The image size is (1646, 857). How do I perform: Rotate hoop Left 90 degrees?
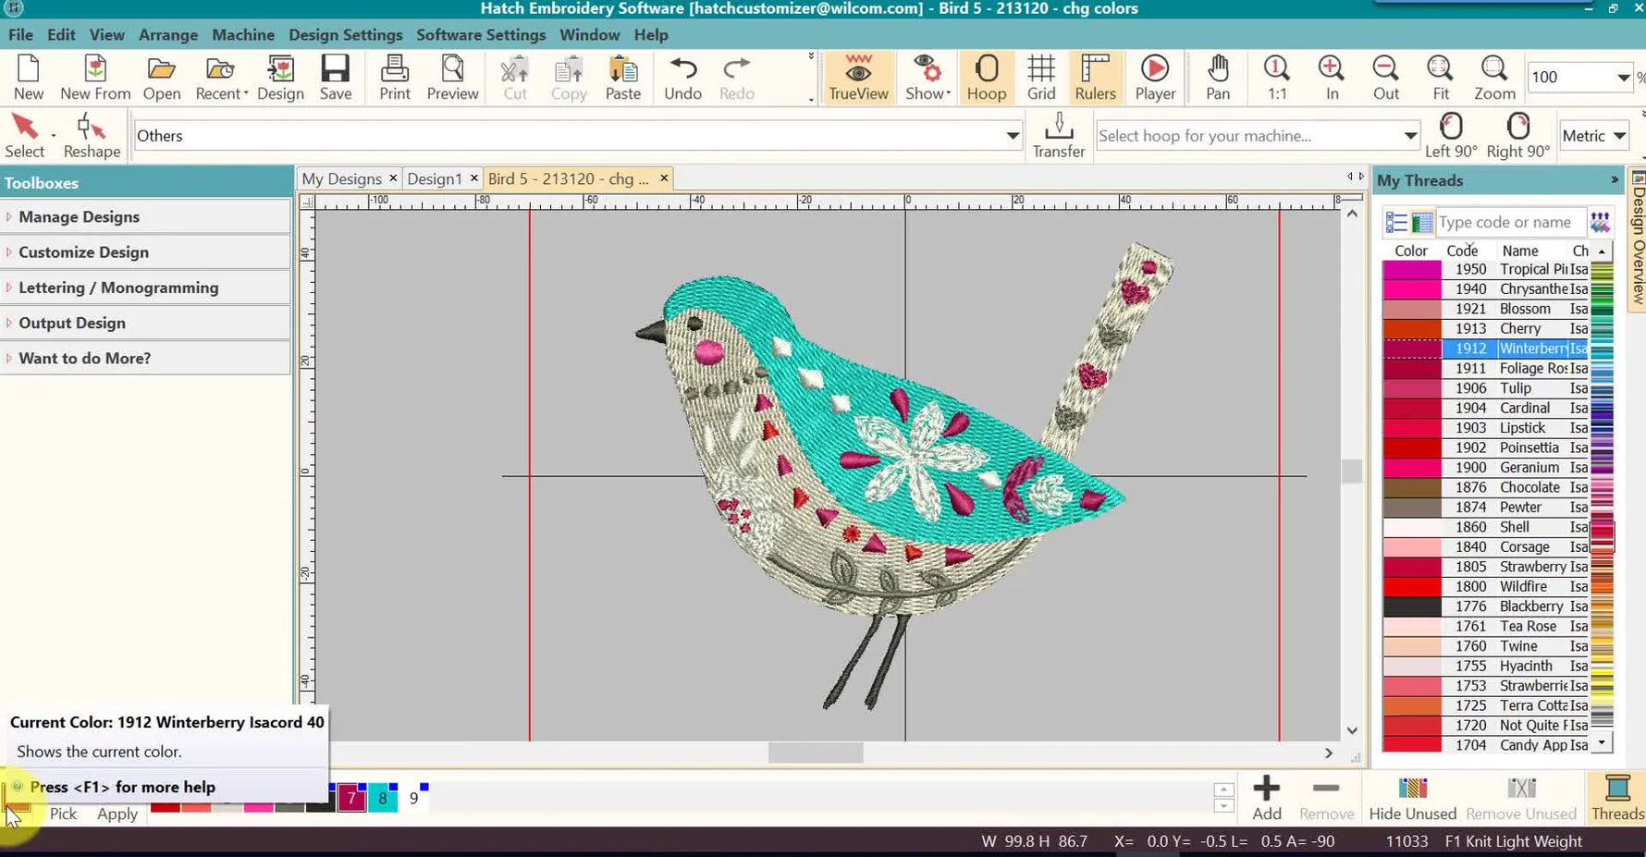[x=1451, y=136]
